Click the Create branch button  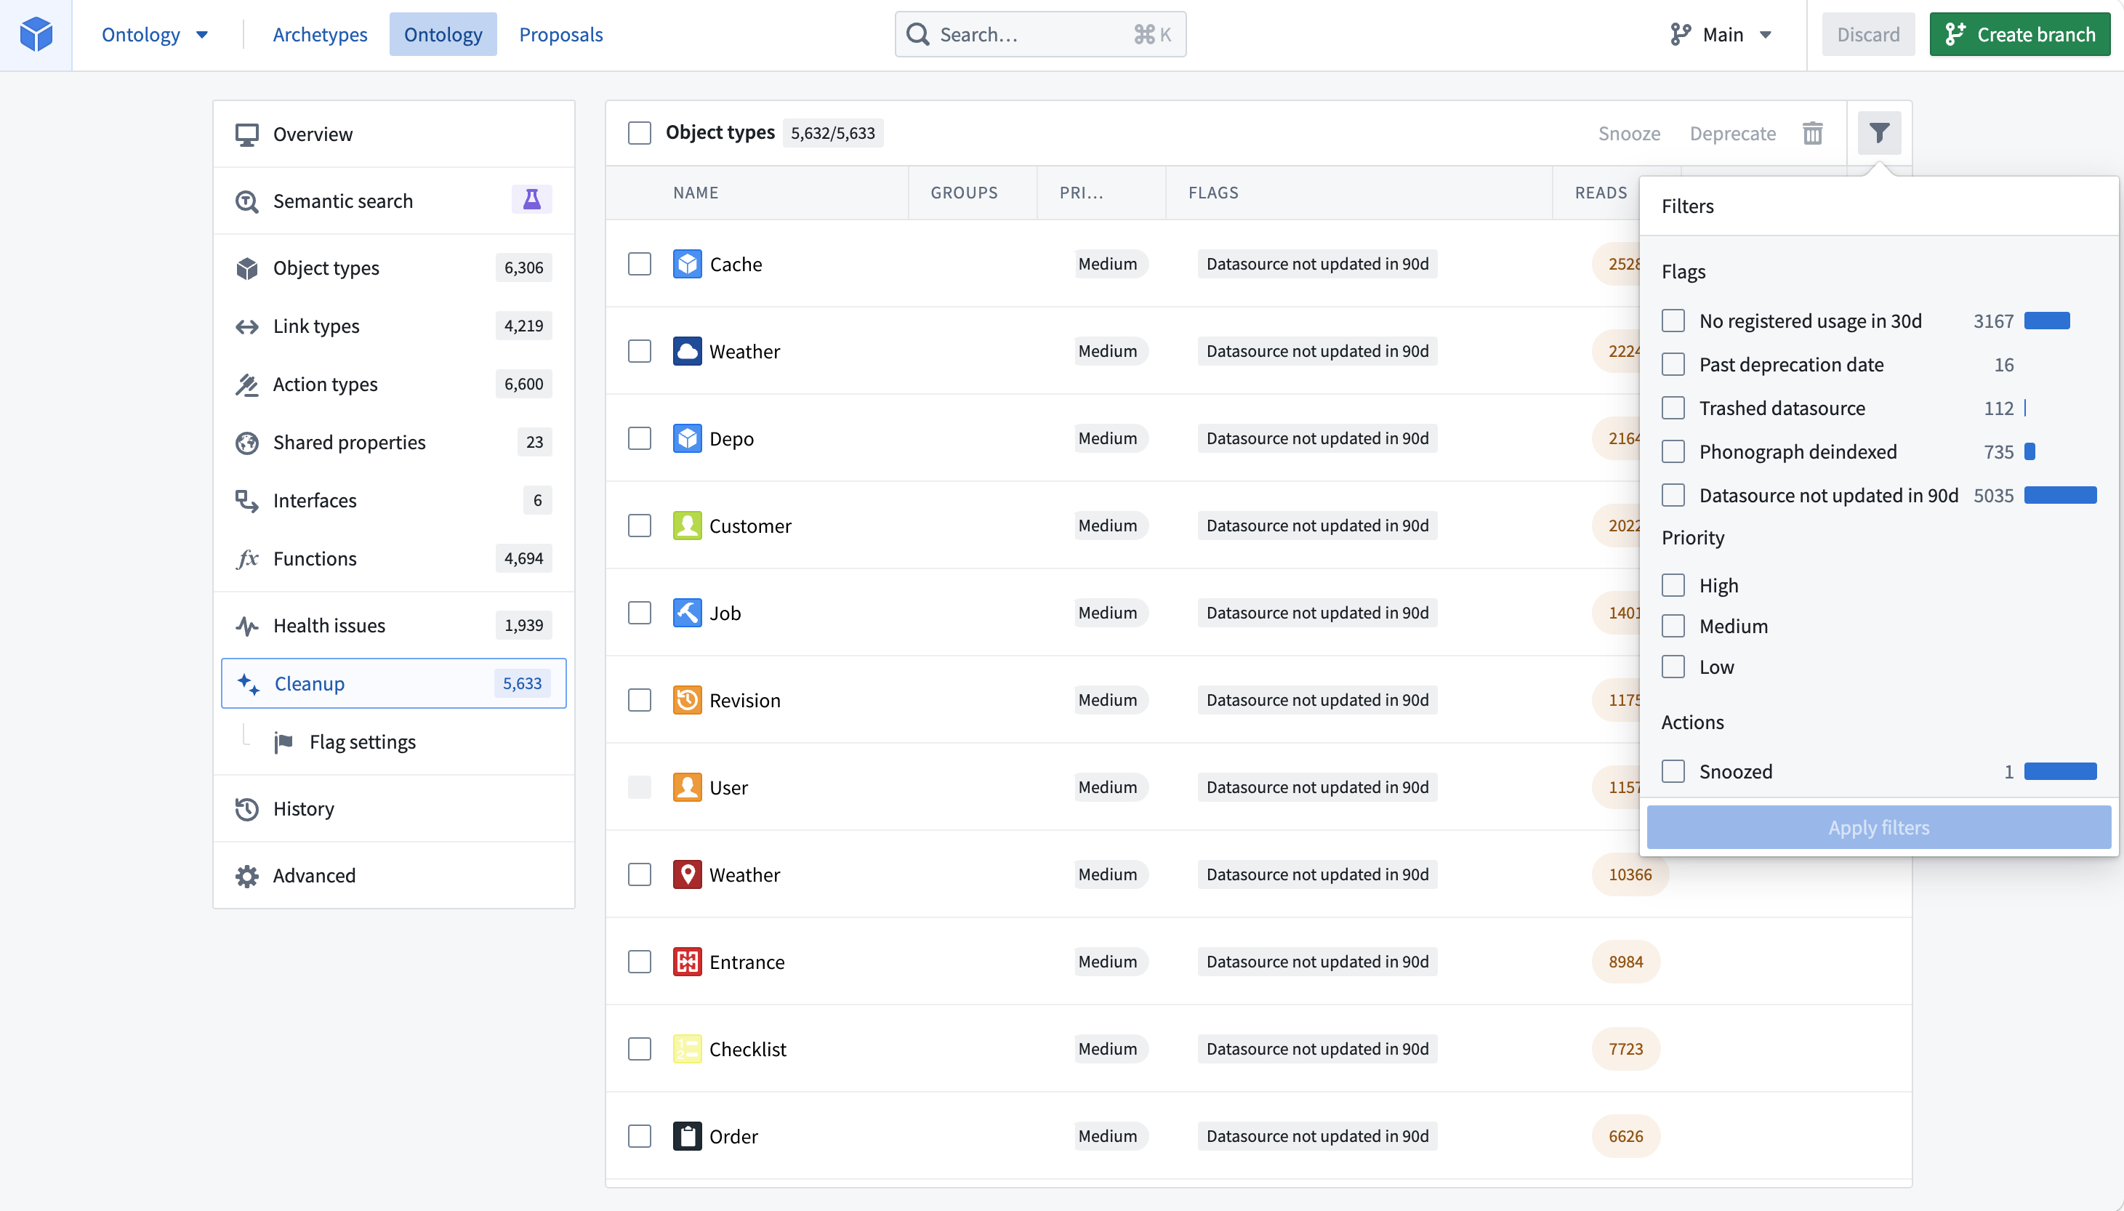click(x=2019, y=34)
